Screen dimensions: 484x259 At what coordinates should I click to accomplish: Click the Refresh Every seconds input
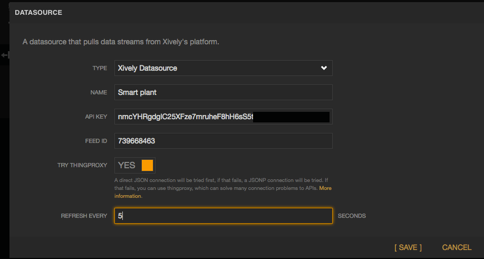coord(223,216)
